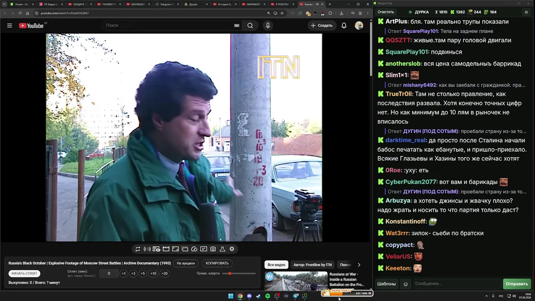535x301 pixels.
Task: Click username ArtPlus in chat
Action: click(x=396, y=21)
